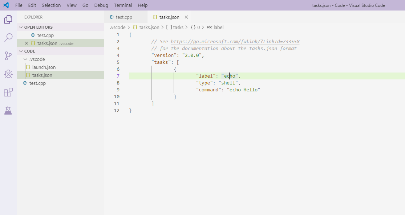The width and height of the screenshot is (405, 215).
Task: Click the "command" key on line 9
Action: click(209, 90)
